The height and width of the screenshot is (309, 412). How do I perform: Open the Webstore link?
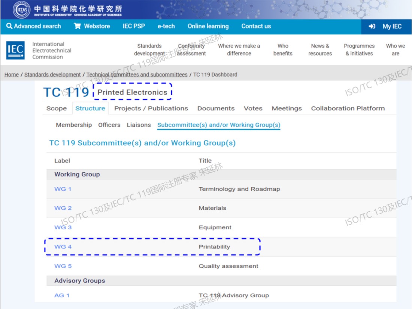click(x=92, y=26)
